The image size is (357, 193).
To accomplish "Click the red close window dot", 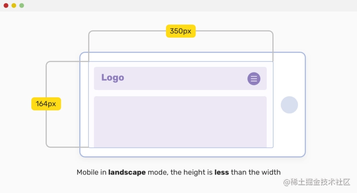I will point(6,5).
